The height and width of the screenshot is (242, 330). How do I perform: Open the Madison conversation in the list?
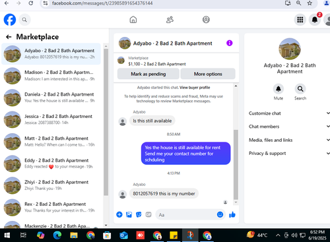pos(51,76)
